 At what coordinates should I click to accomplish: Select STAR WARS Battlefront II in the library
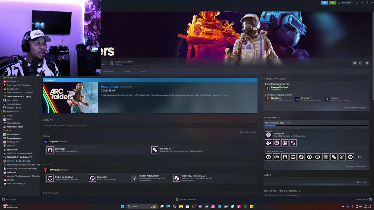tap(20, 157)
